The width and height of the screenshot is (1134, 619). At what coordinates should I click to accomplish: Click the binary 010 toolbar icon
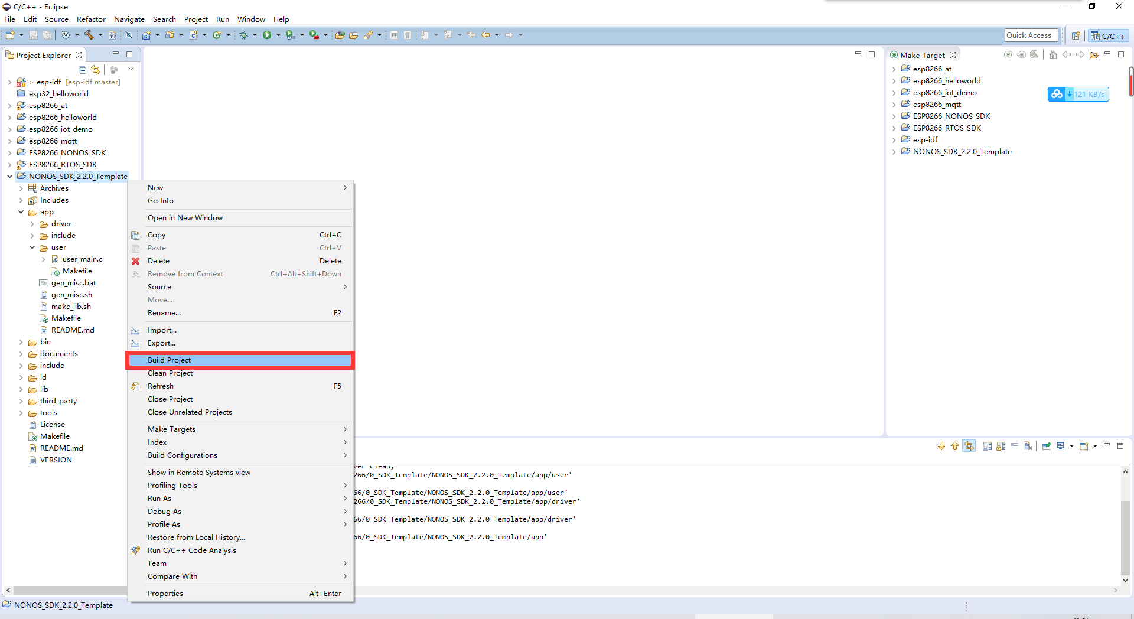tap(113, 35)
